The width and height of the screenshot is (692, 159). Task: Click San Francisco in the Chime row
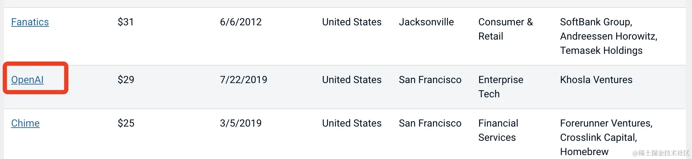(x=430, y=123)
